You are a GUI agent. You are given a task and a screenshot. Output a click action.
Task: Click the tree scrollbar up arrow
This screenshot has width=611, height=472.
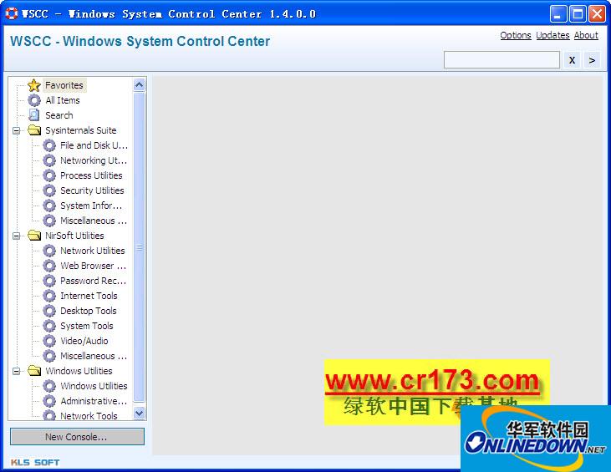(x=139, y=84)
